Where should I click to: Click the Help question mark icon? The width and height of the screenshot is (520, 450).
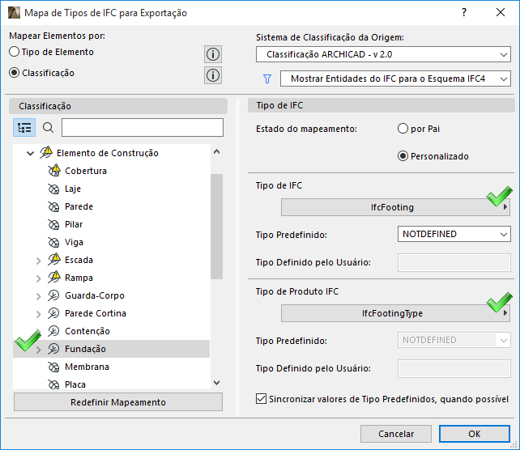pyautogui.click(x=464, y=13)
